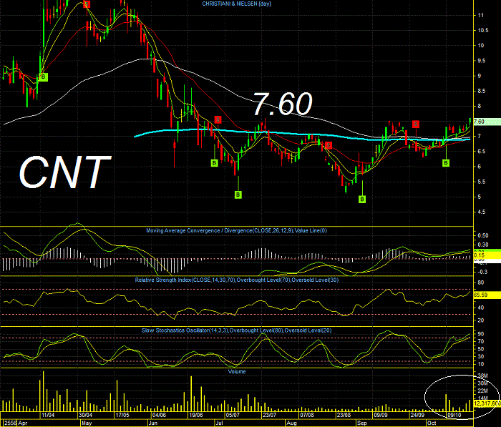
Task: Click the 22M level on the Volume axis
Action: click(482, 391)
